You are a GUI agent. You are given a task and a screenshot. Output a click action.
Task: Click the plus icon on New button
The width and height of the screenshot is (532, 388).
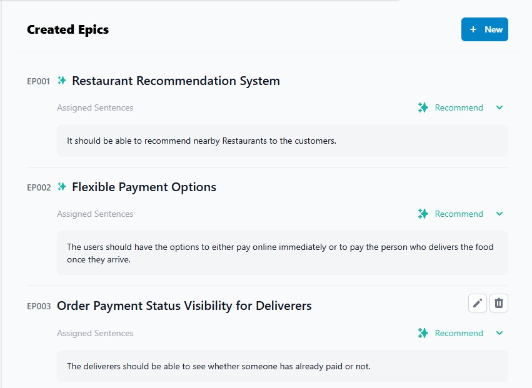473,29
